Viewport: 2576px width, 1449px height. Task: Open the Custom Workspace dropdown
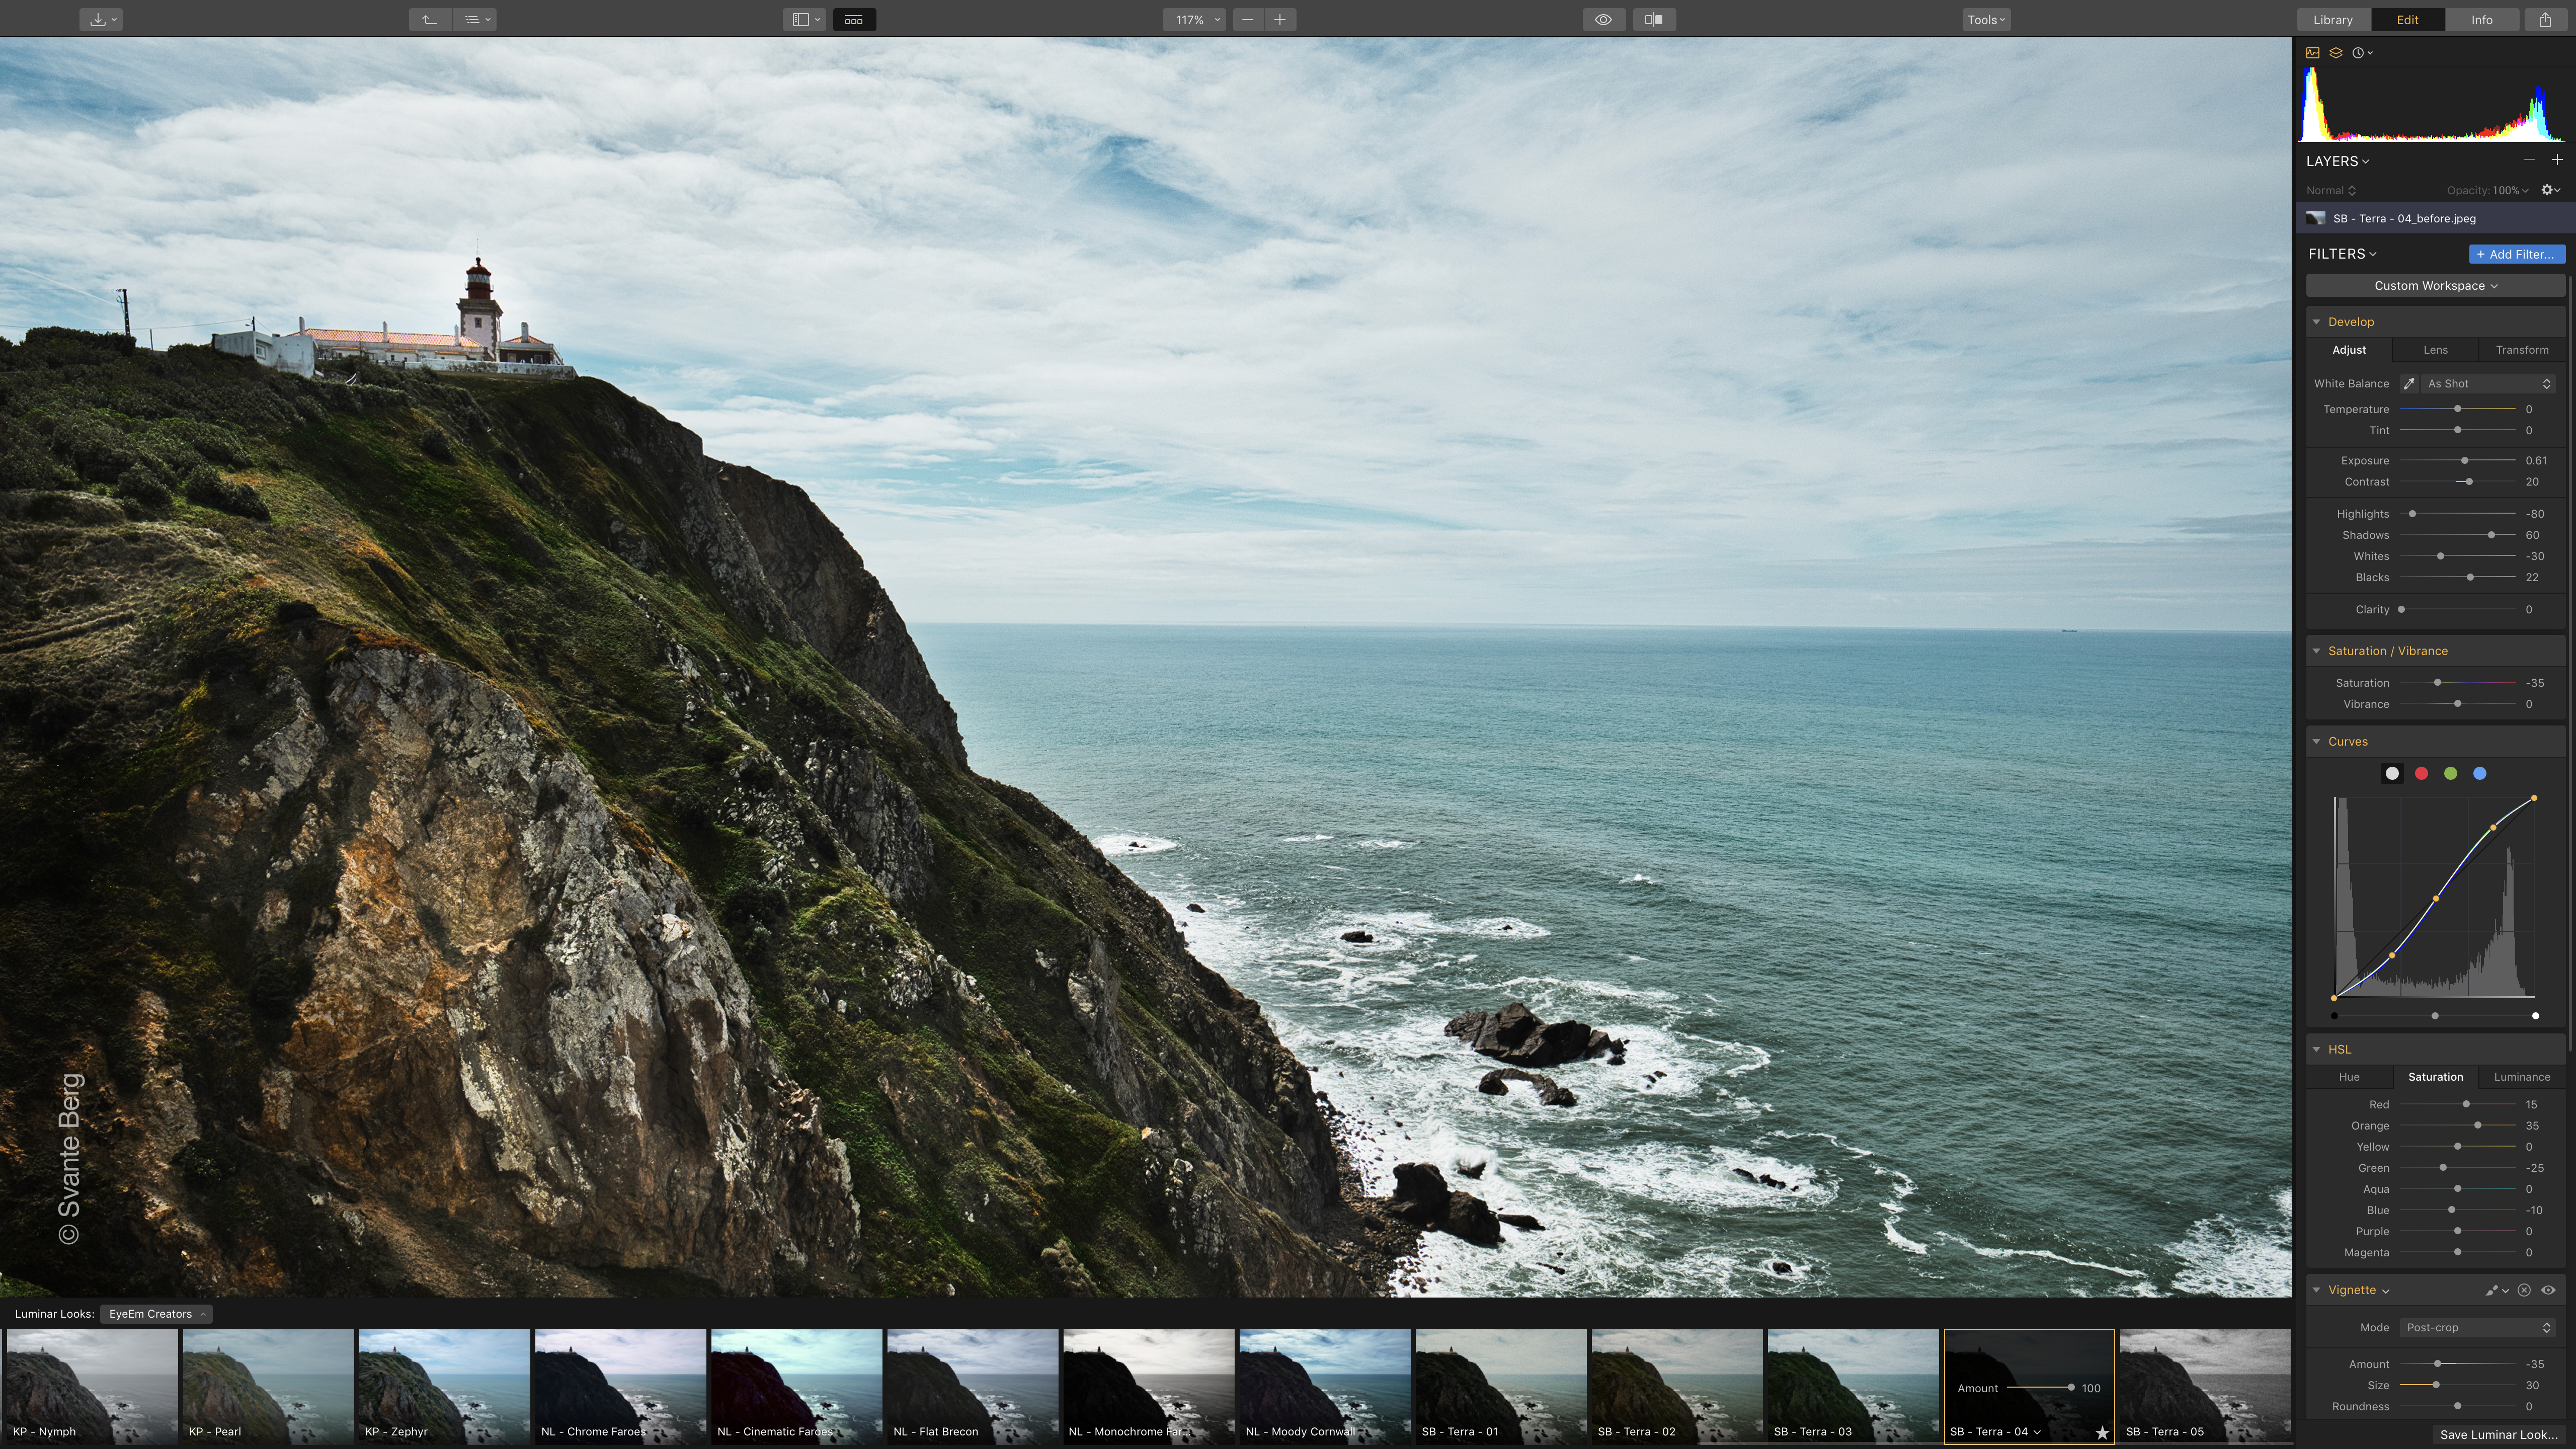point(2435,286)
